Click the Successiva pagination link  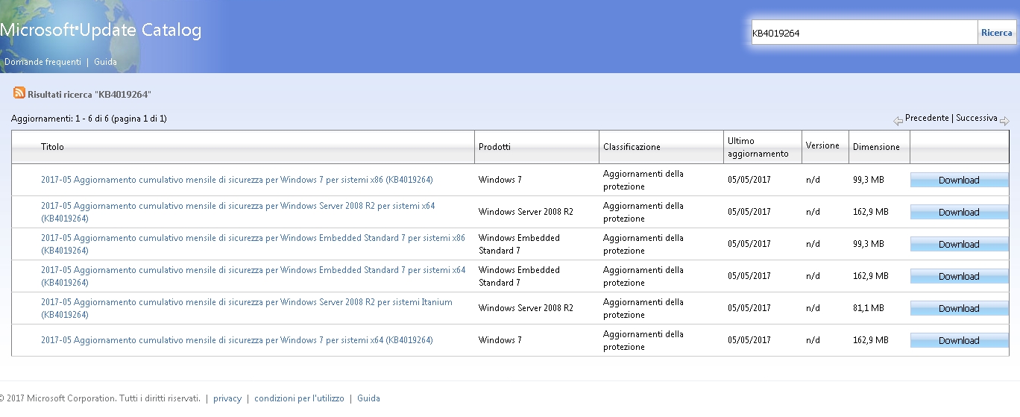[x=977, y=118]
